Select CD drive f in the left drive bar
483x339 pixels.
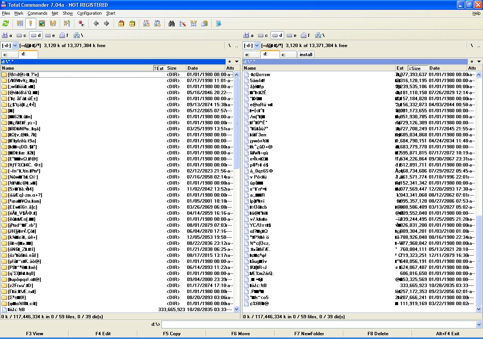tap(65, 35)
